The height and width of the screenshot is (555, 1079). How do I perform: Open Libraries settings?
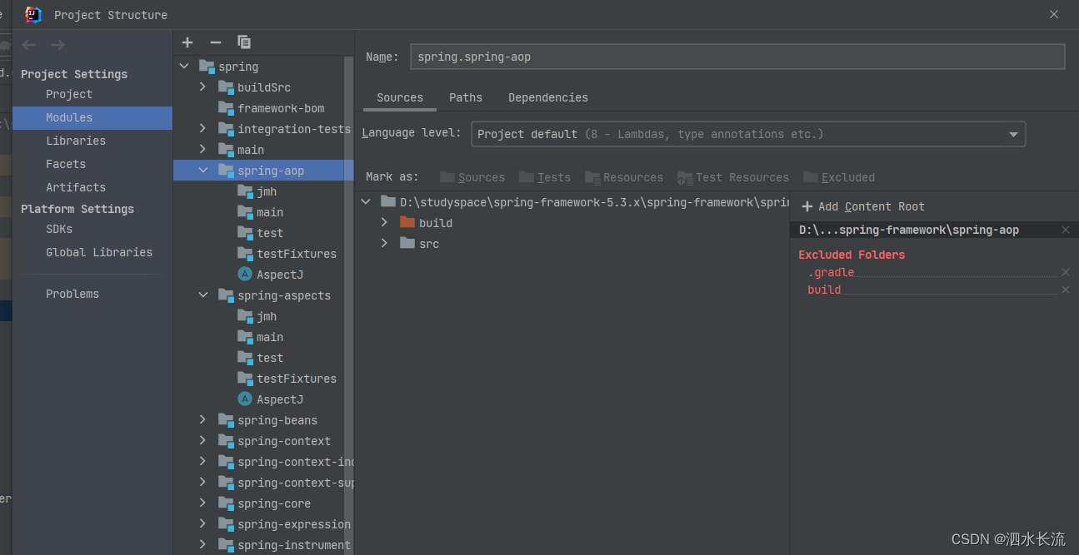coord(76,141)
